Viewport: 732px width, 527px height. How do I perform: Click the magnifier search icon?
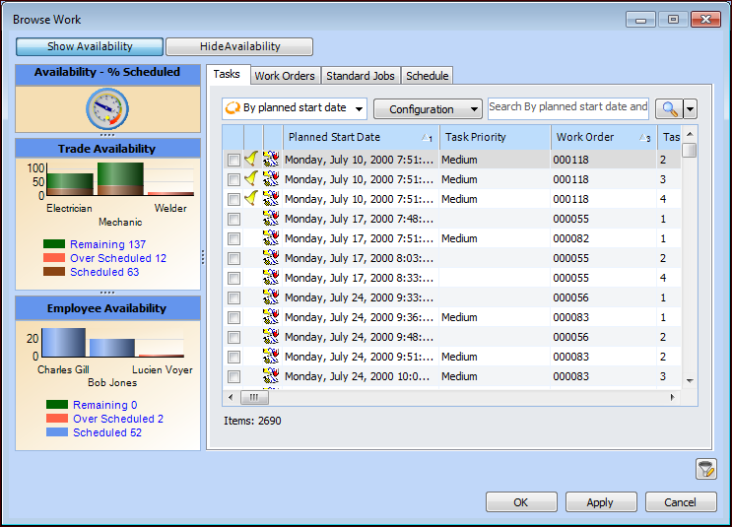(669, 108)
